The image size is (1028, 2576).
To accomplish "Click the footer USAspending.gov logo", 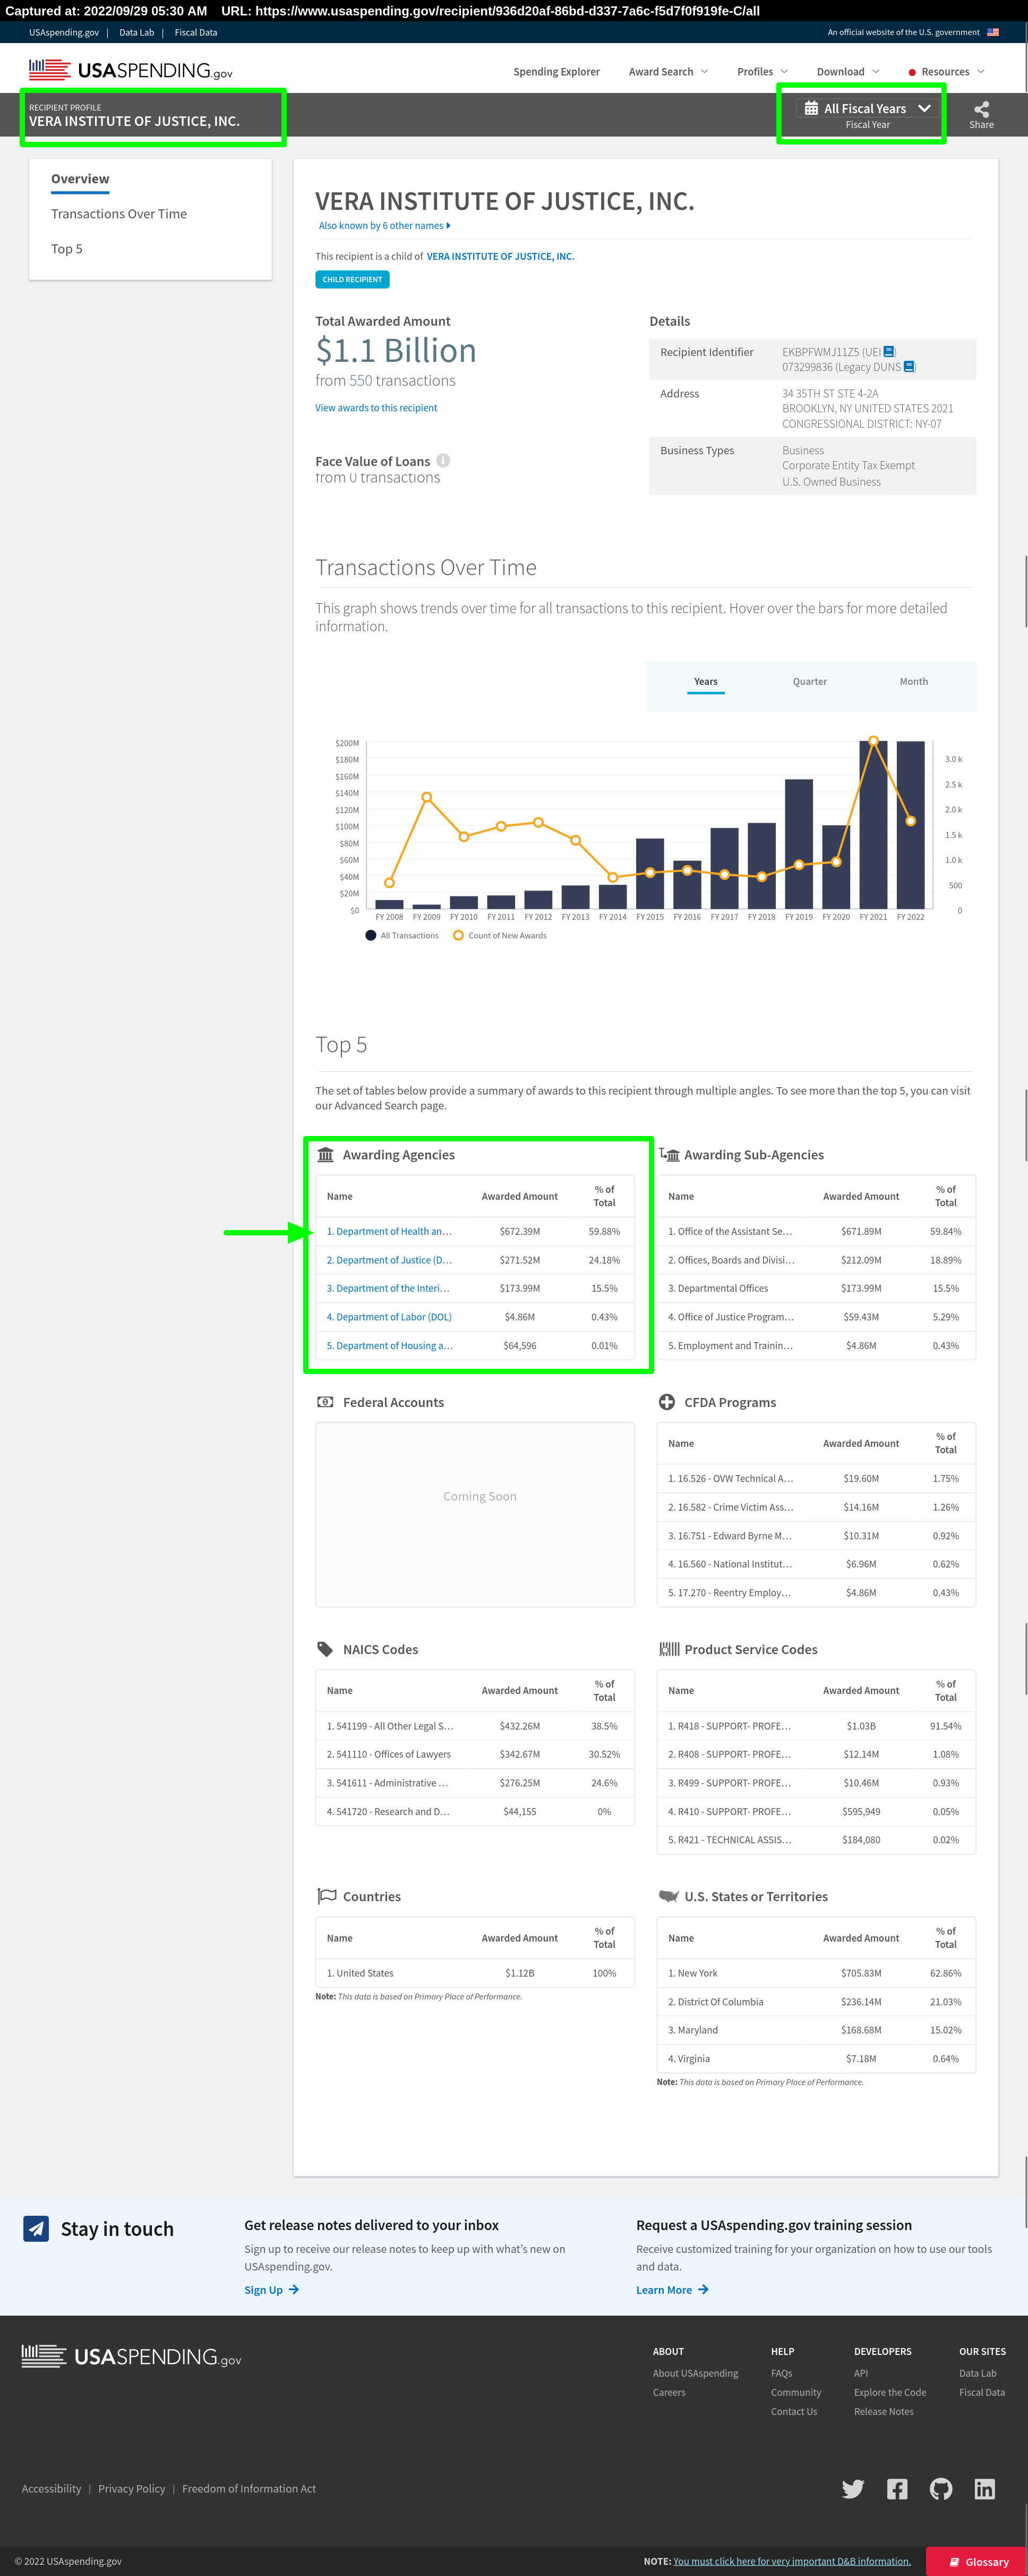I will pyautogui.click(x=131, y=2356).
